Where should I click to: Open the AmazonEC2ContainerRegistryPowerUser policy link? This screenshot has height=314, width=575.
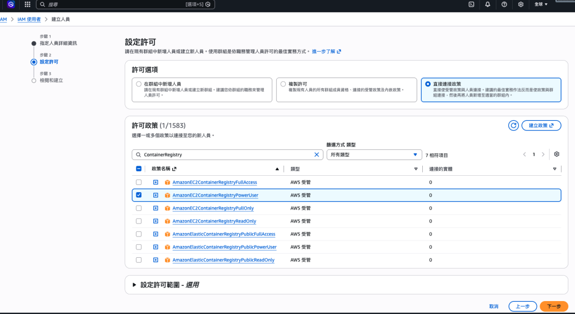pos(215,195)
